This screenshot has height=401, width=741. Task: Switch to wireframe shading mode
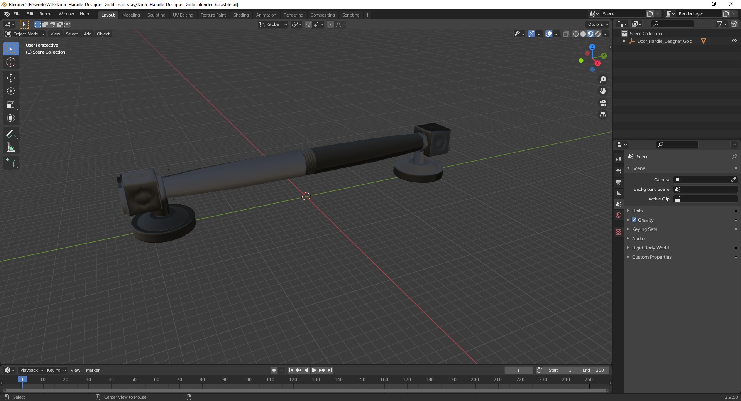pos(576,34)
